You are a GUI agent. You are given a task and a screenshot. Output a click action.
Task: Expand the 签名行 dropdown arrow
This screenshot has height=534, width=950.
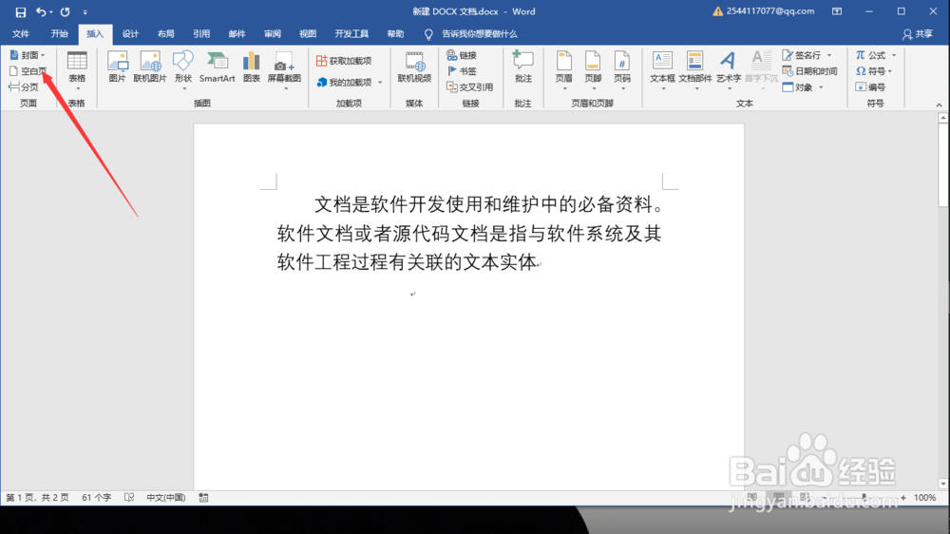[829, 55]
